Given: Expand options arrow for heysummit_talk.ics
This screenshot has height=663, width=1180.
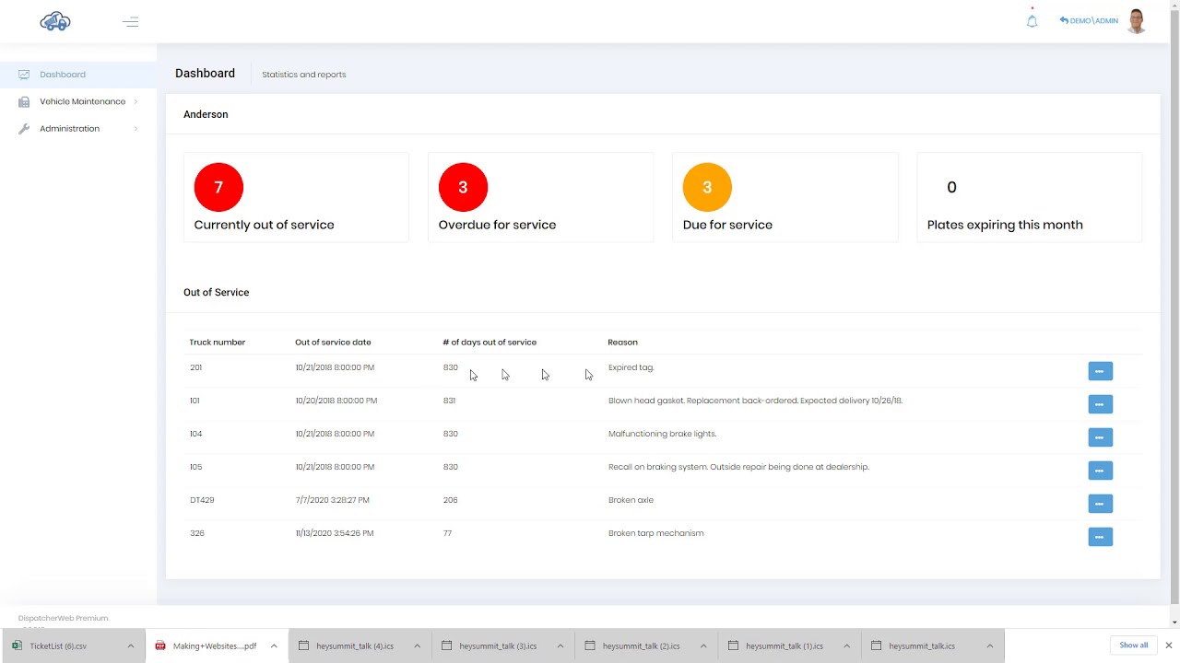Looking at the screenshot, I should click(x=990, y=646).
